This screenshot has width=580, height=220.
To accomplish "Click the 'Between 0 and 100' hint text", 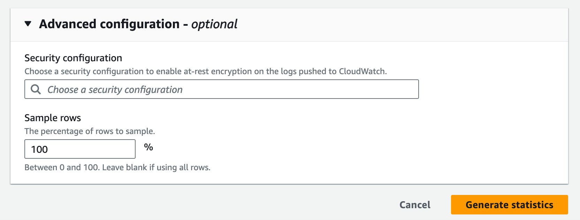I will point(61,167).
